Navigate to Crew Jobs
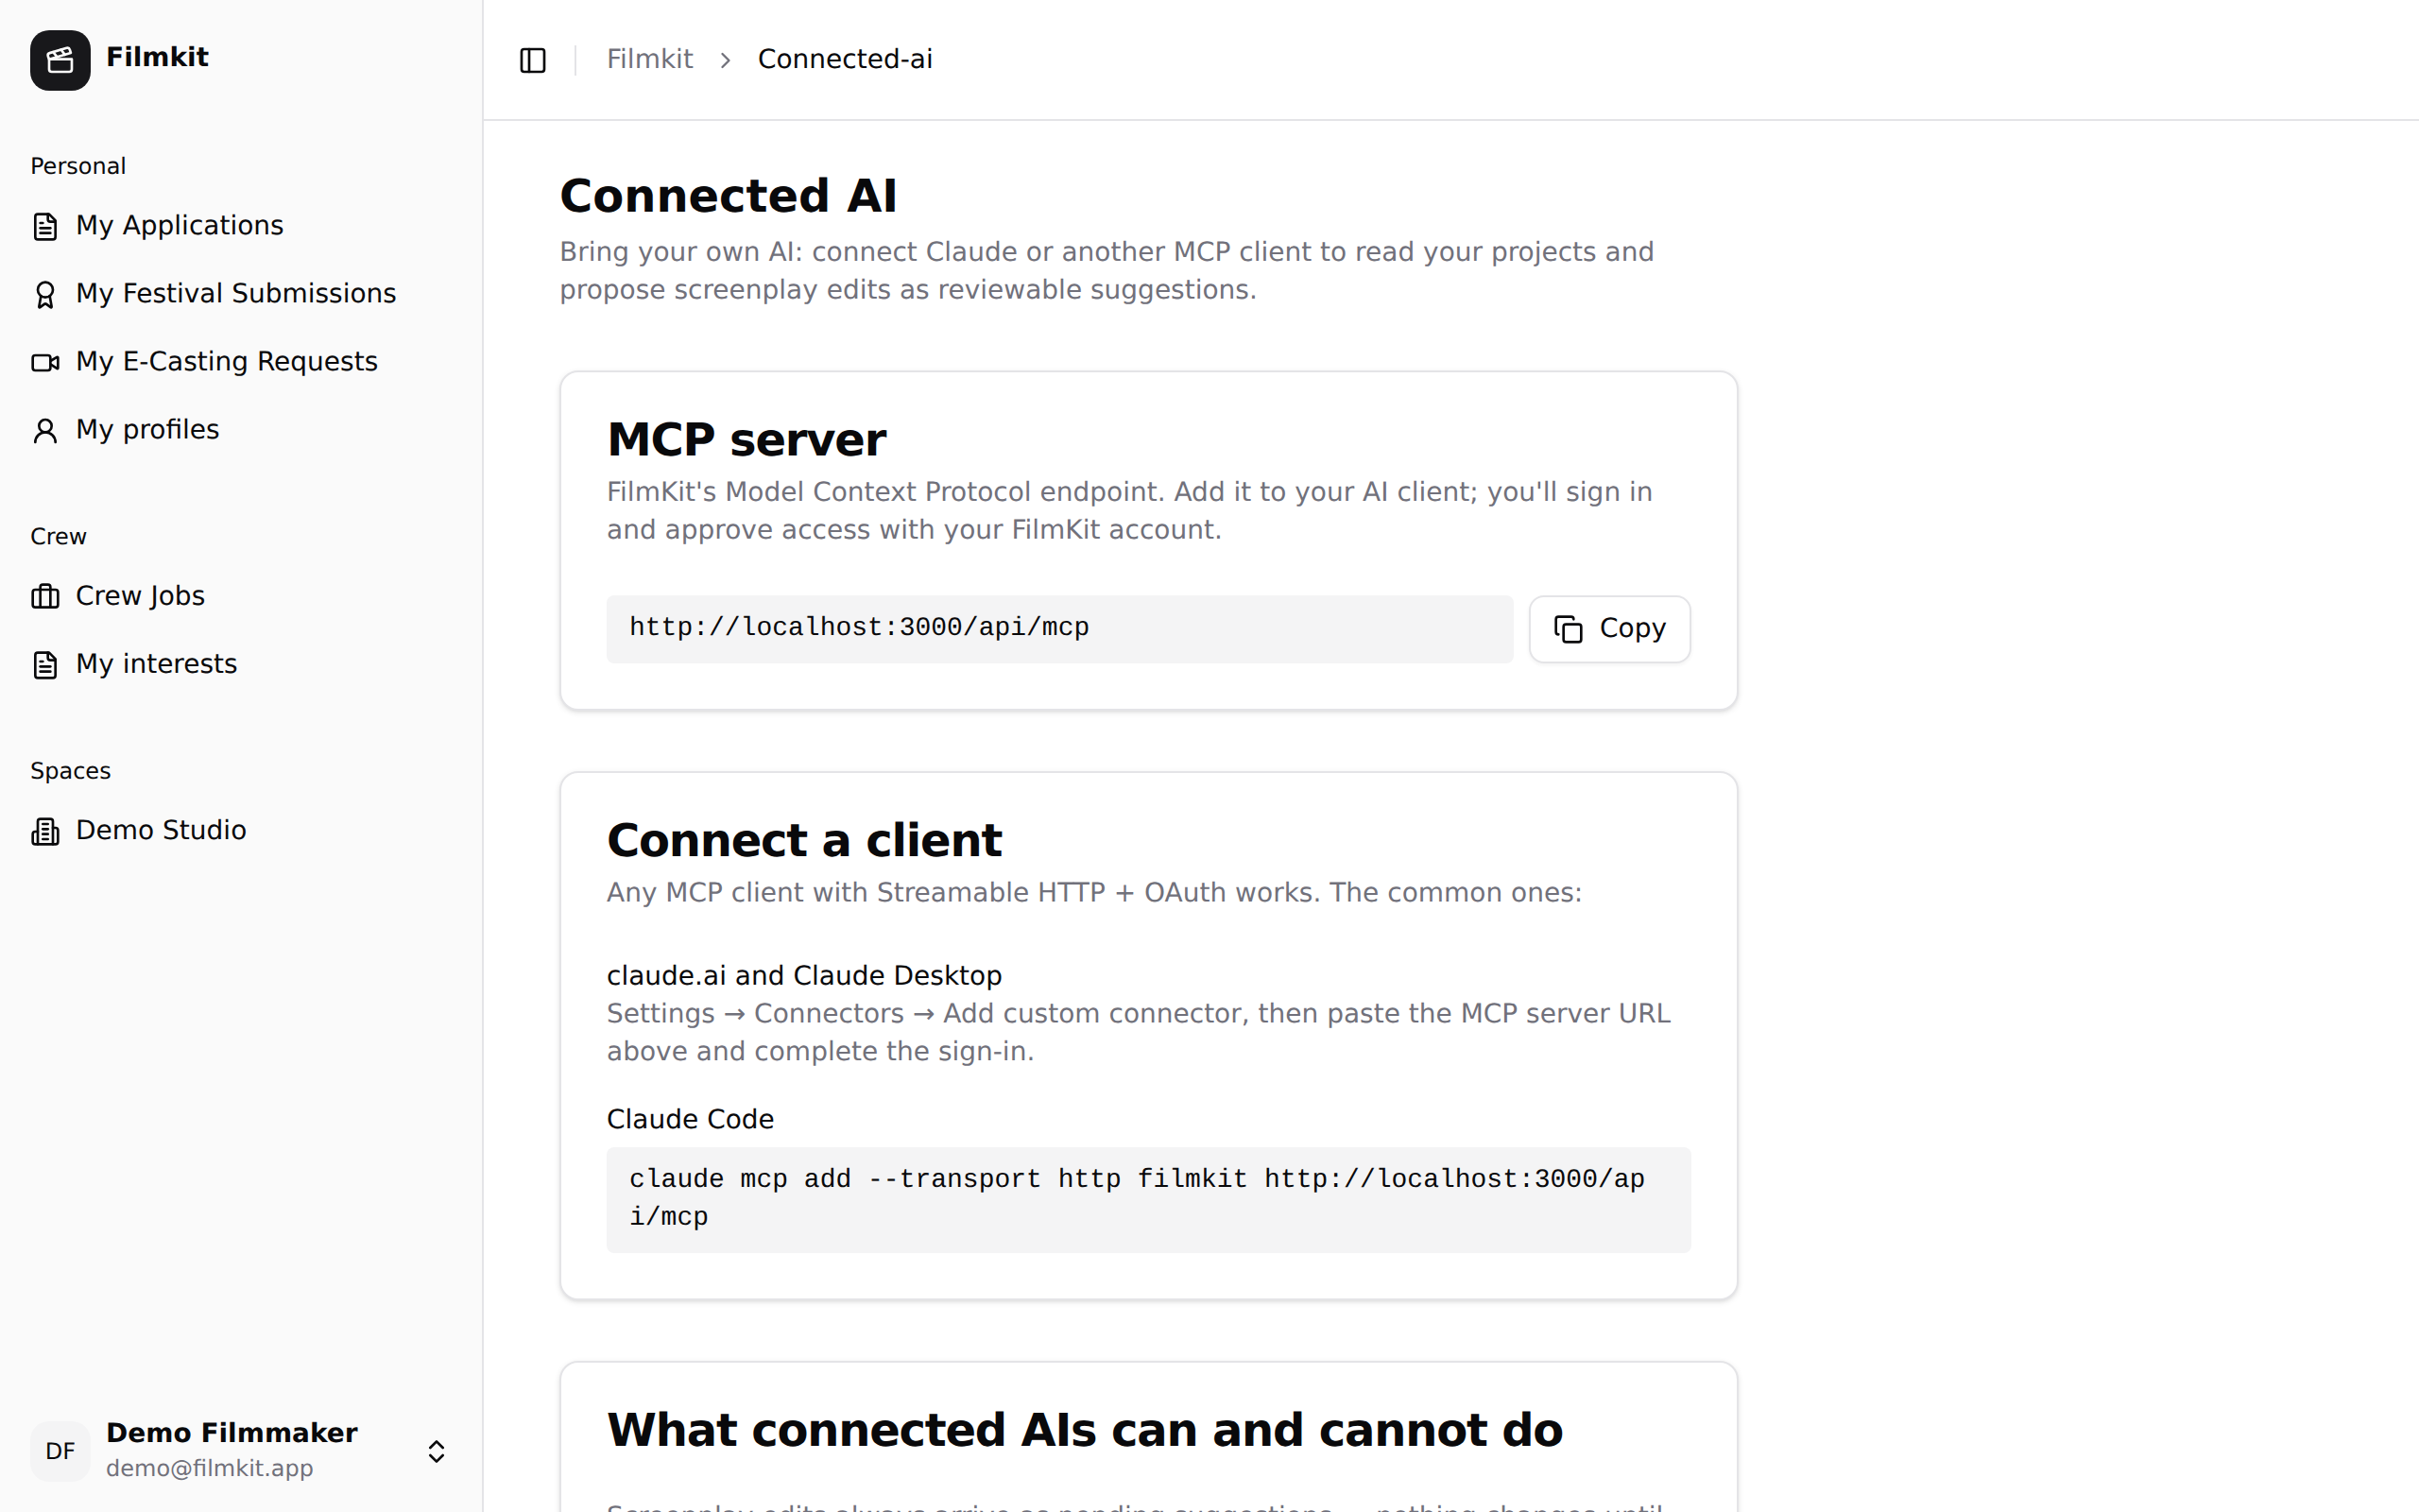Screen dimensions: 2419x1512 point(241,597)
